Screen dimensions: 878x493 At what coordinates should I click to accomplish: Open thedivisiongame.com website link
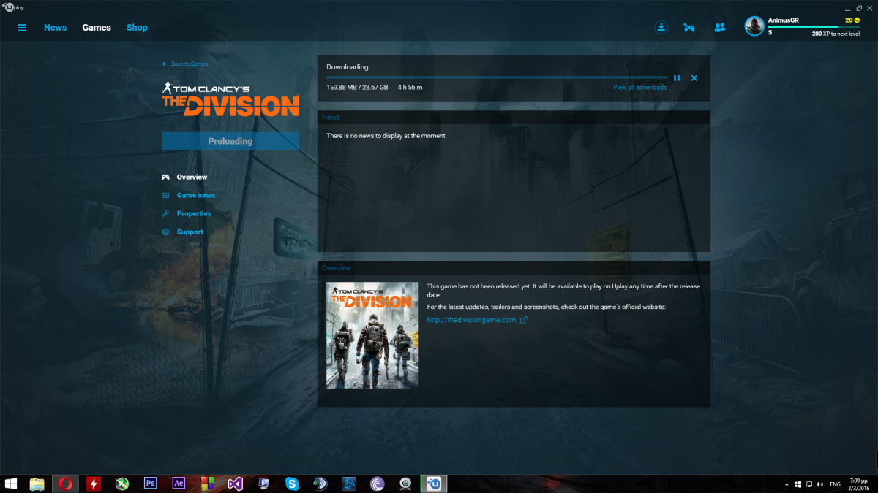coord(472,320)
